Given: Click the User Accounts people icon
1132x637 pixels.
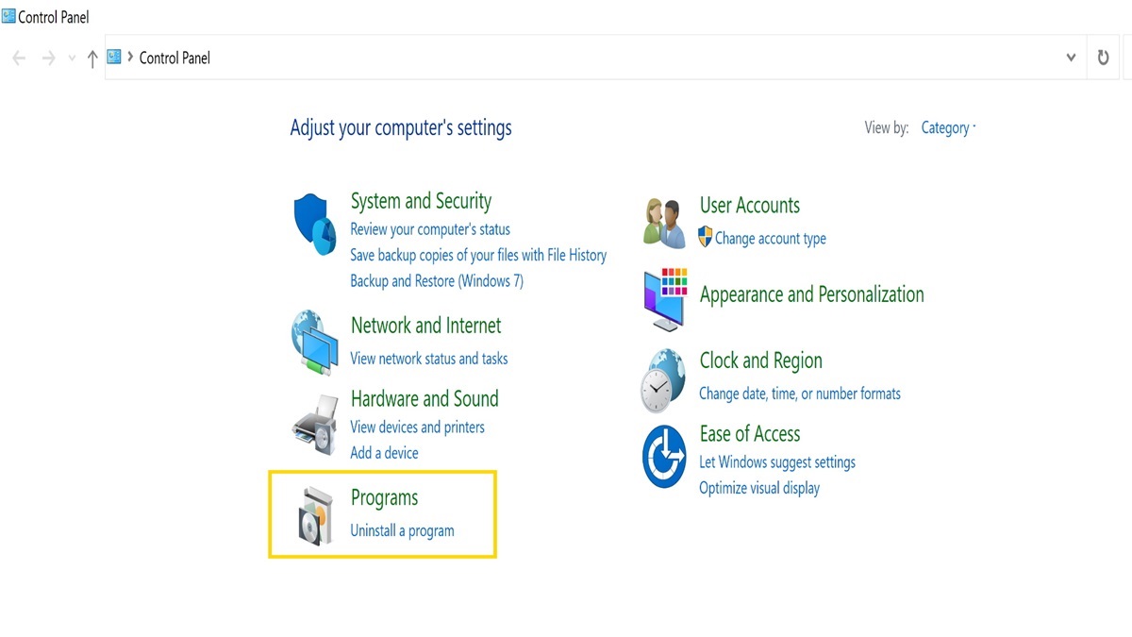Looking at the screenshot, I should (664, 224).
